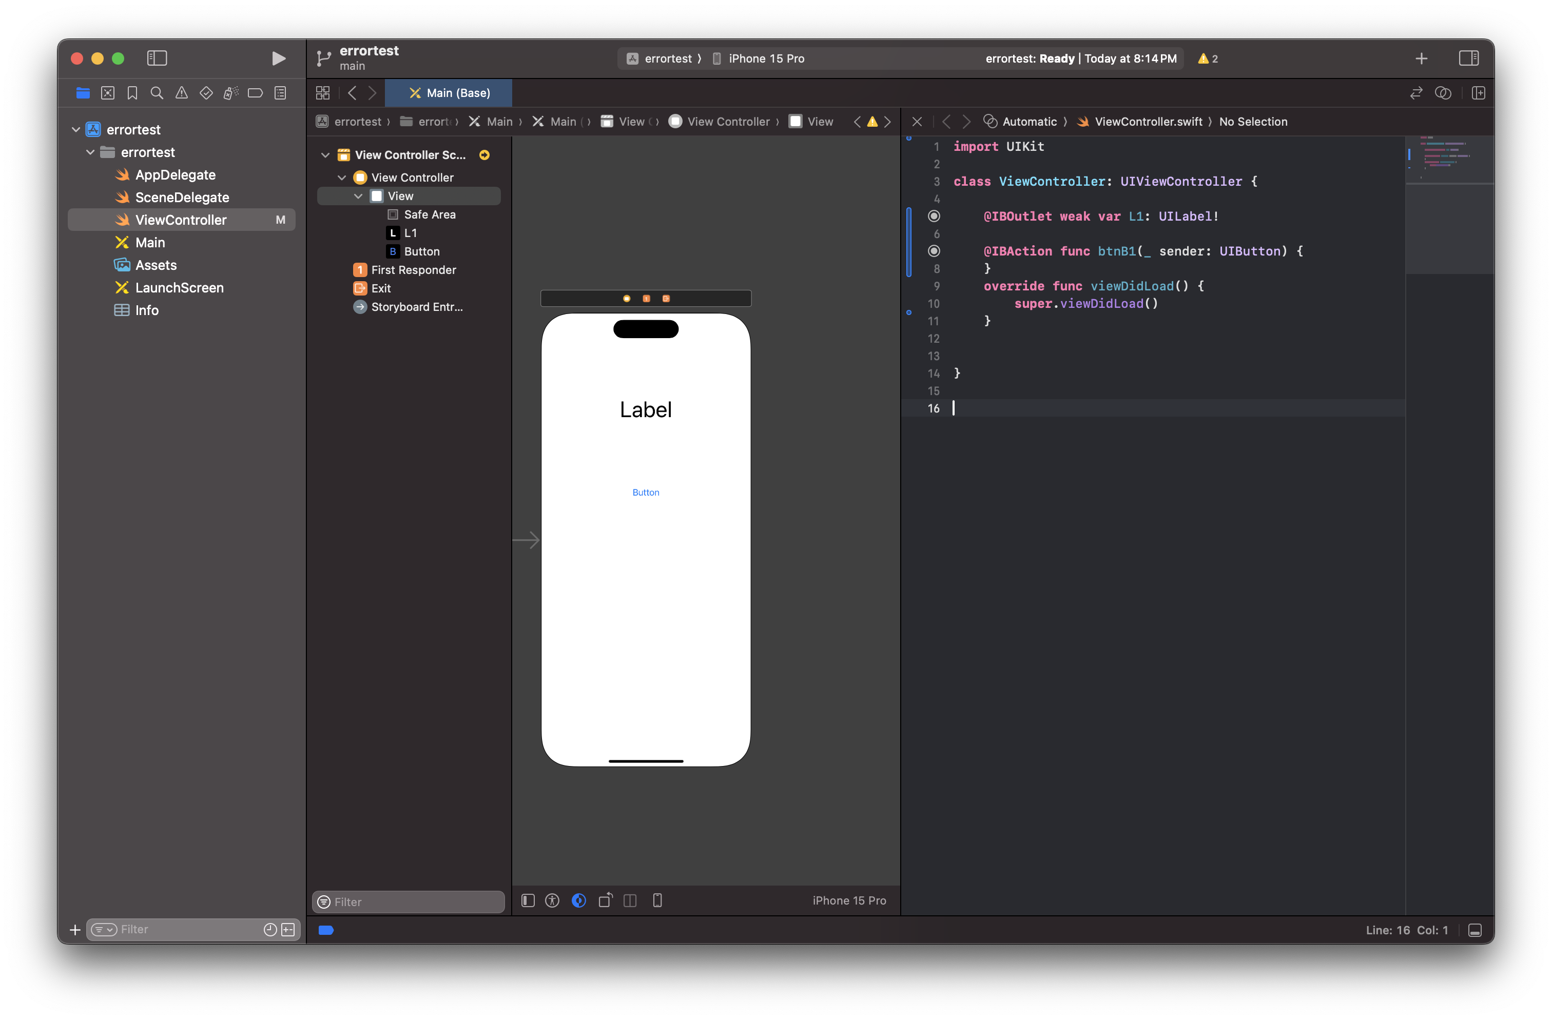
Task: Open the Issue navigator warning icon
Action: click(x=181, y=93)
